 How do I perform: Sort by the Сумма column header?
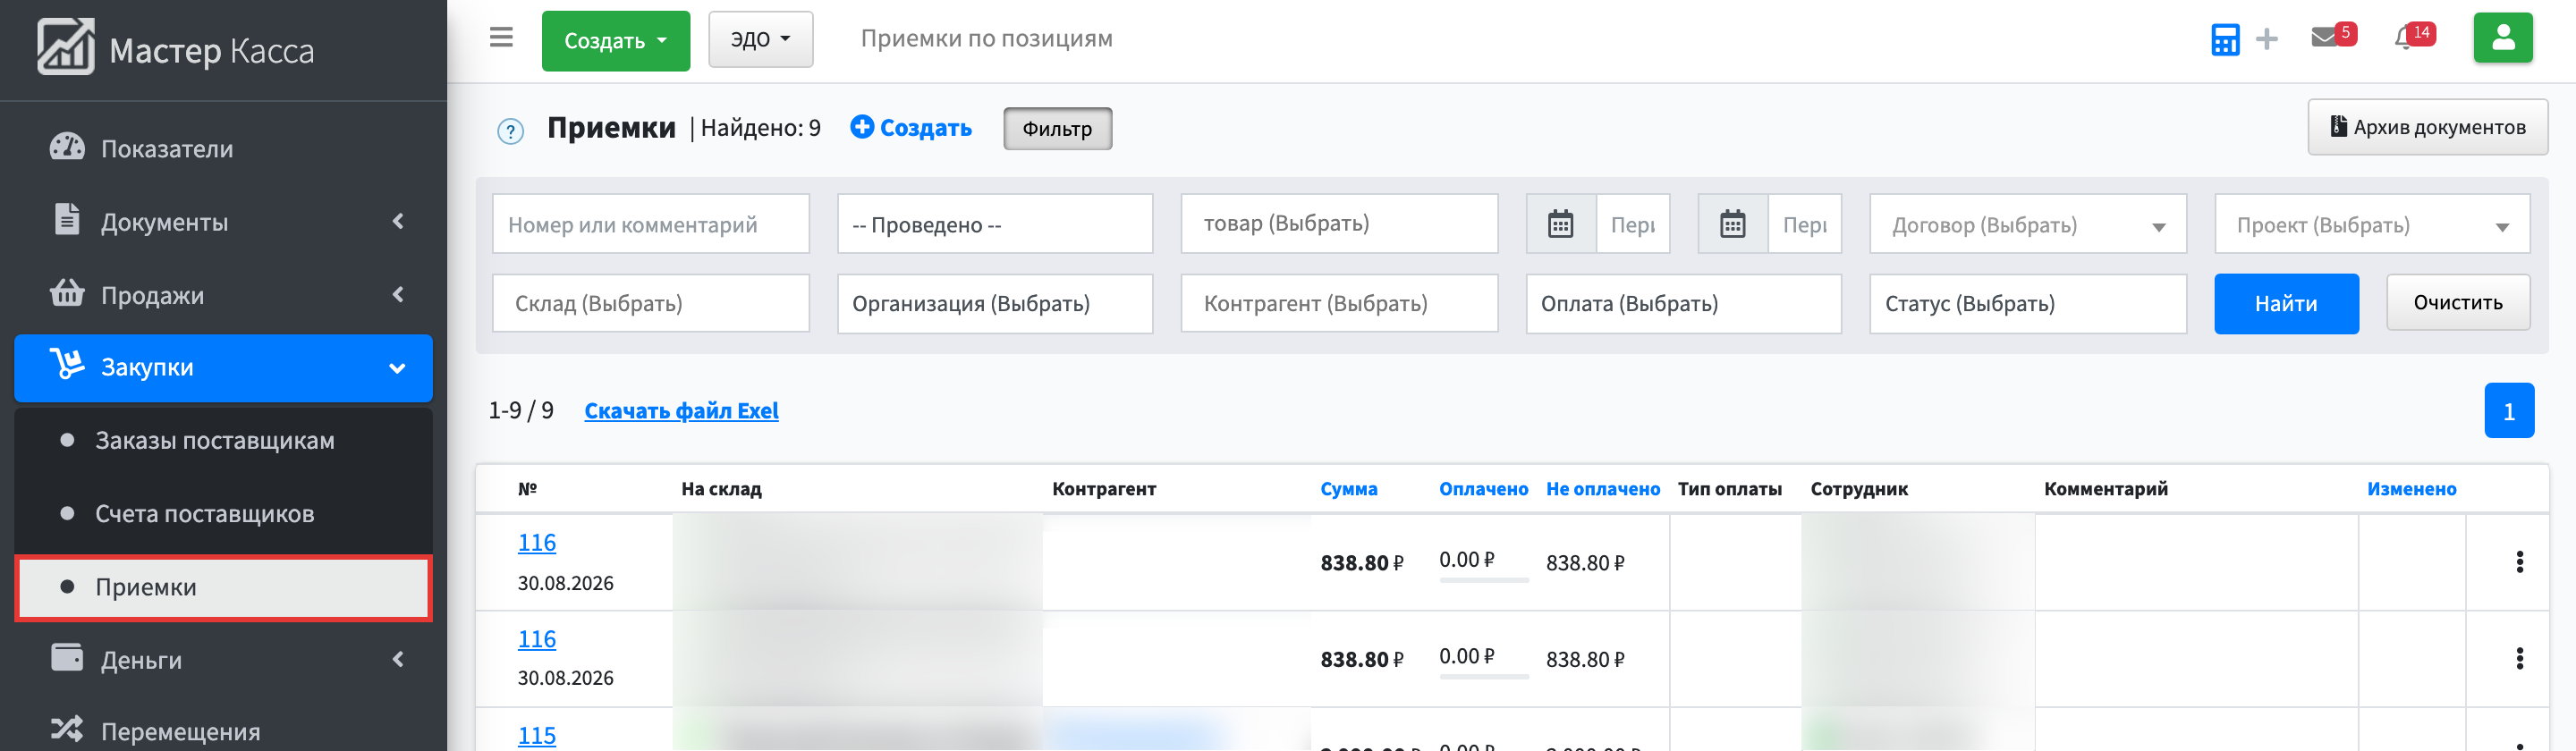point(1348,489)
